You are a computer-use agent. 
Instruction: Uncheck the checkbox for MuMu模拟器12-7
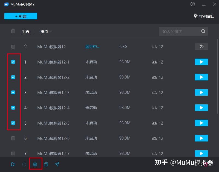tap(13, 153)
